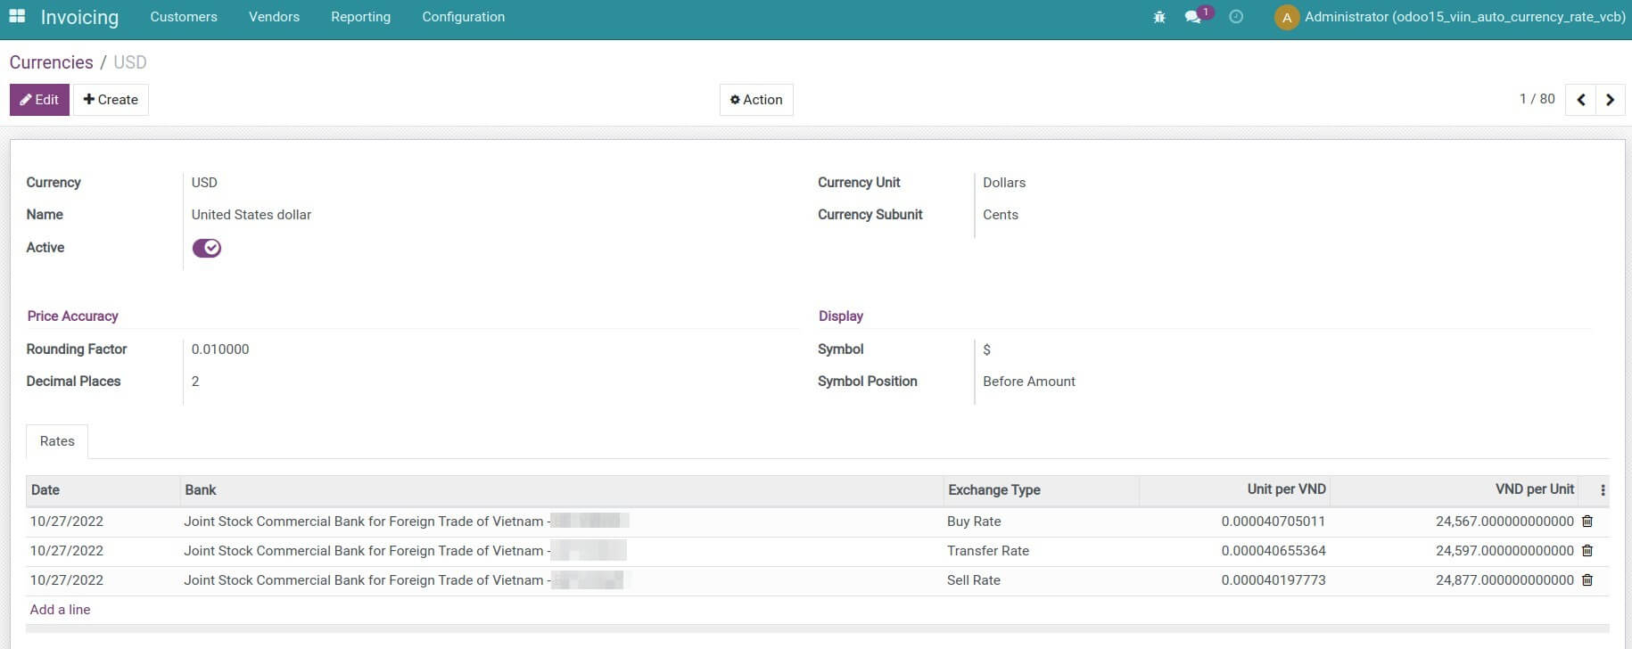Click the Edit button

tap(39, 100)
